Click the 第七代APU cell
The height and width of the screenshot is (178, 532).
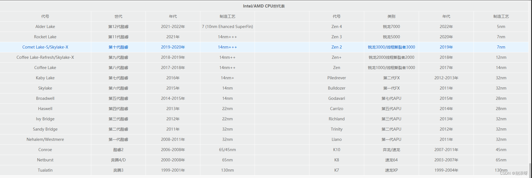pos(391,98)
